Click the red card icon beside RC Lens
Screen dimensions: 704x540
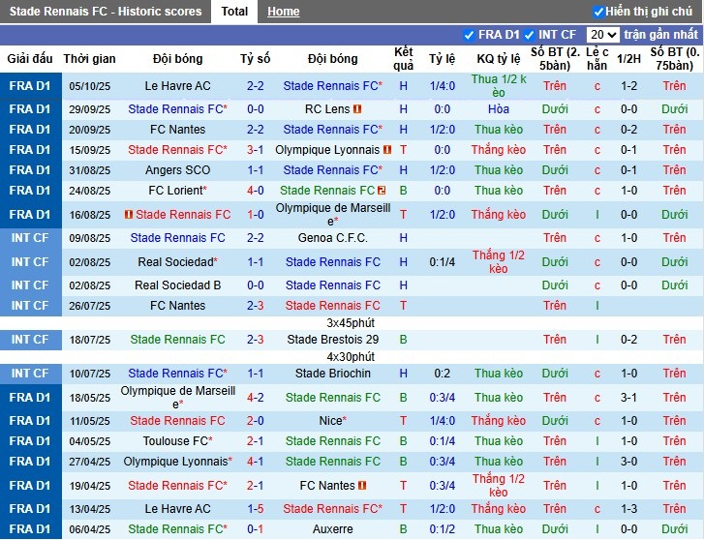tap(357, 109)
